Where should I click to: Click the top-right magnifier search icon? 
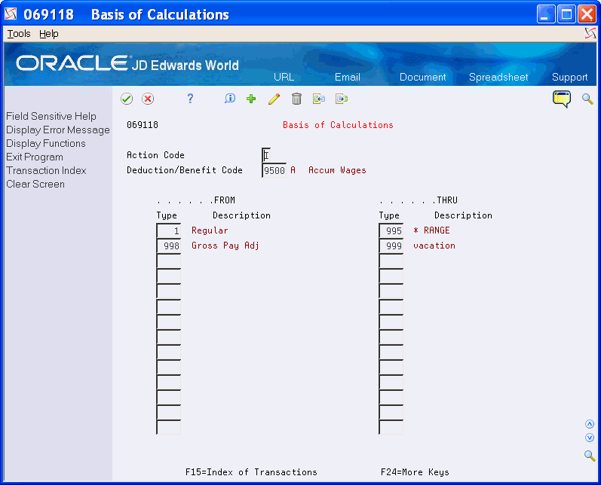pyautogui.click(x=587, y=99)
